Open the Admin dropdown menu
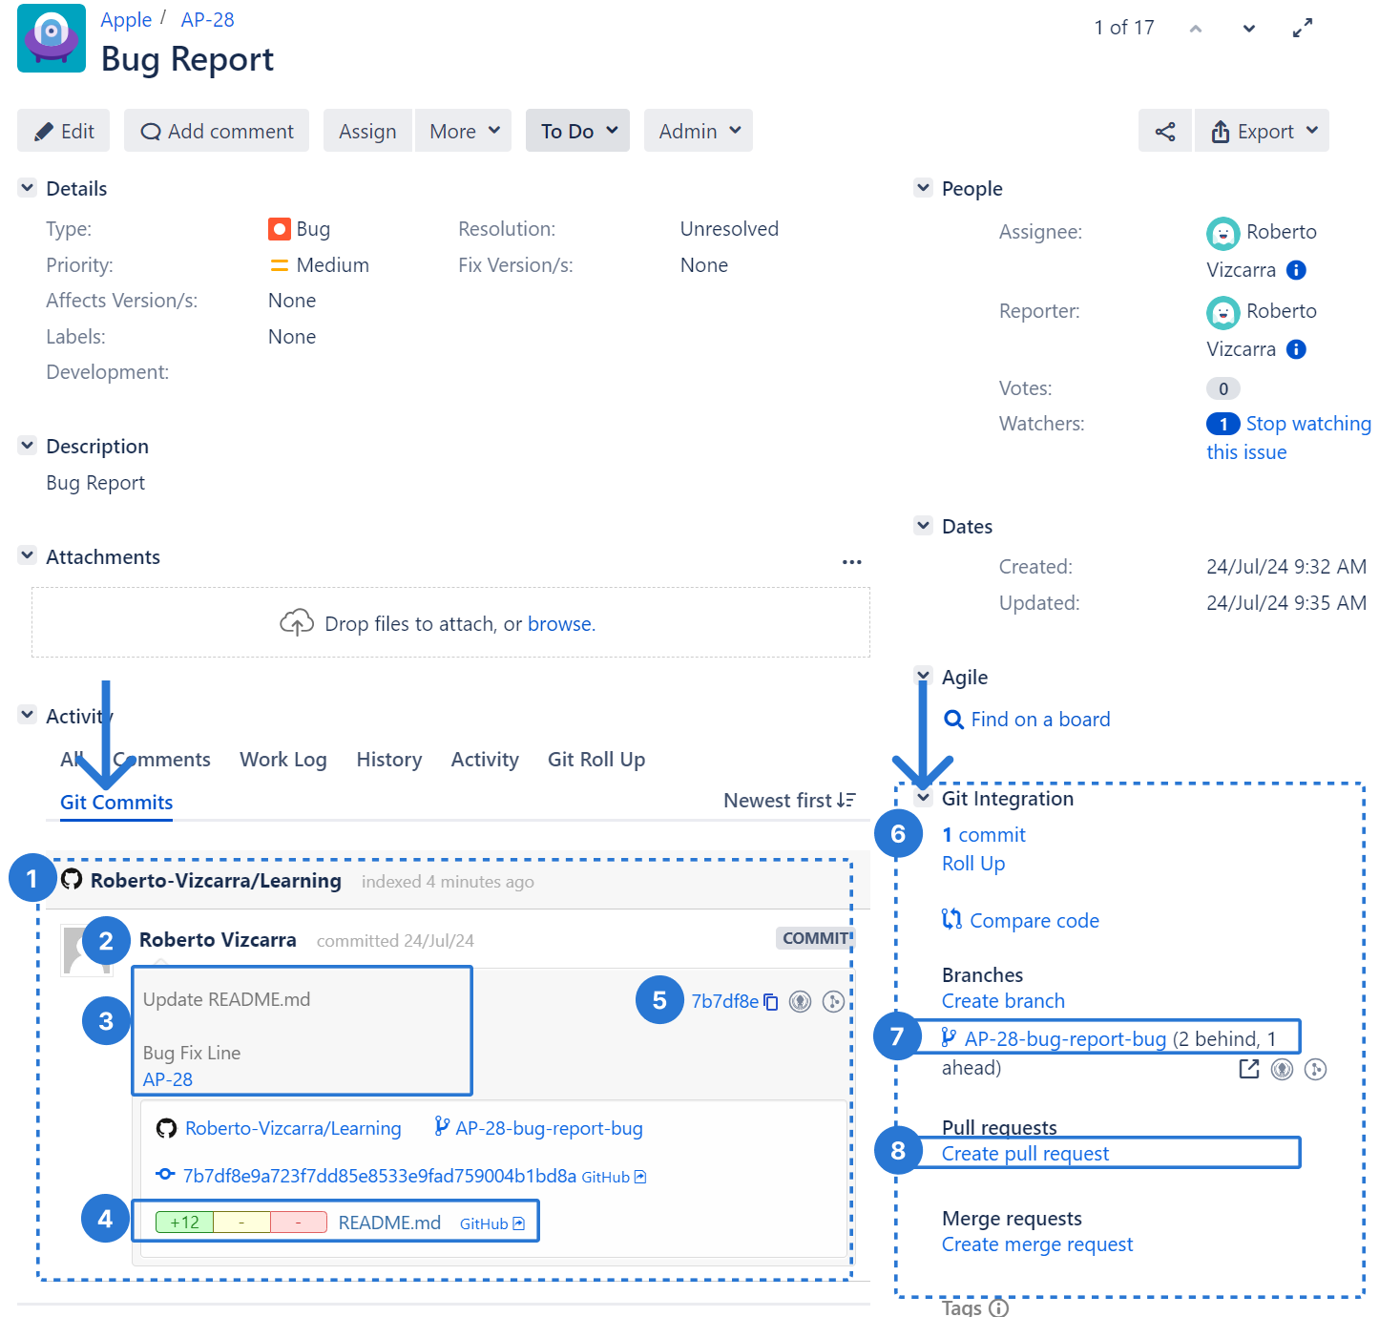This screenshot has width=1379, height=1317. click(699, 131)
